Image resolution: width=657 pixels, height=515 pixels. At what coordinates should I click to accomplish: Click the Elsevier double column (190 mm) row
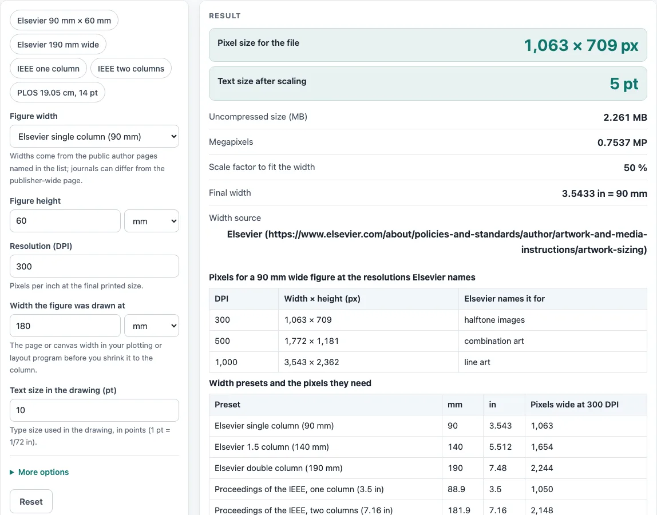point(428,468)
